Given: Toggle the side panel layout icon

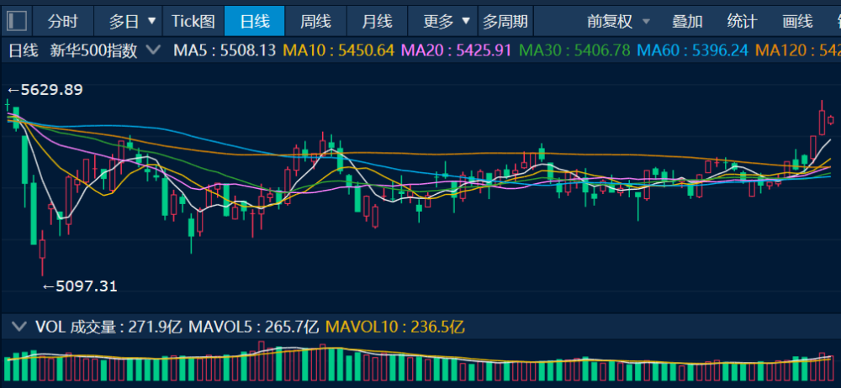Looking at the screenshot, I should 18,20.
